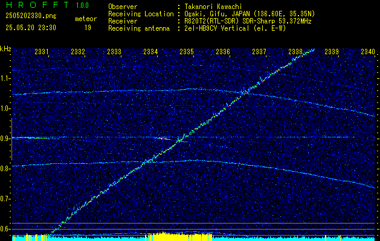Click the Receiving antenna 2el-HB9CV line
Viewport: 380px width, 241px height.
234,28
